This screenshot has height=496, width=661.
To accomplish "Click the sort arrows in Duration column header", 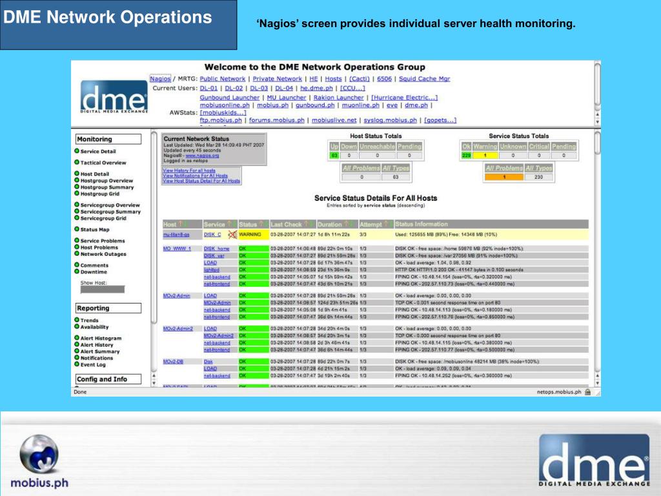I will click(x=349, y=224).
